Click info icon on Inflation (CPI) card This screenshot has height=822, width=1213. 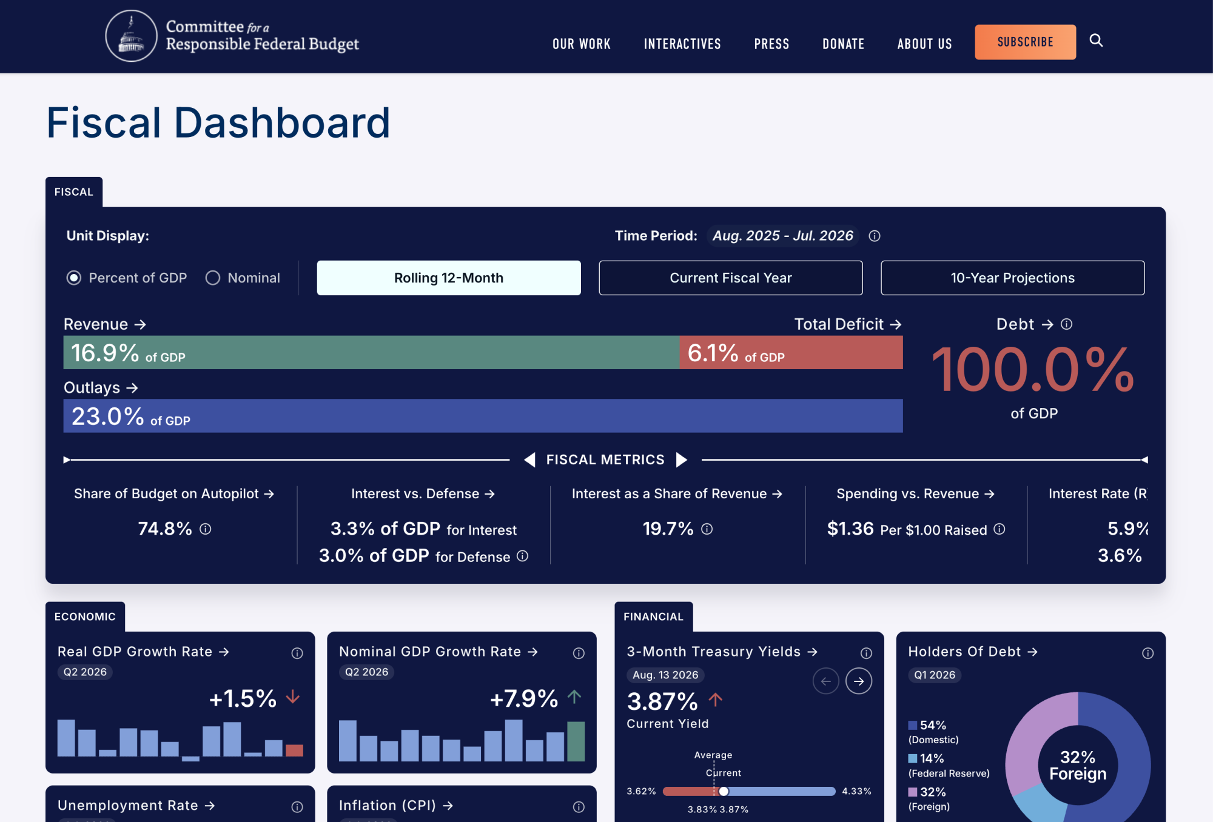579,807
